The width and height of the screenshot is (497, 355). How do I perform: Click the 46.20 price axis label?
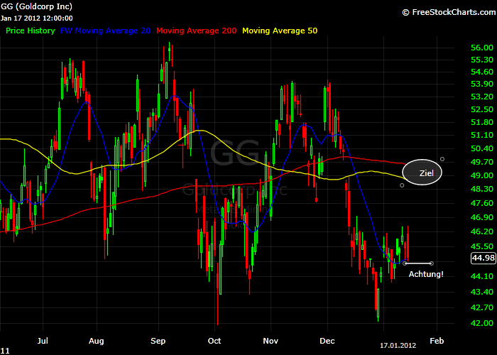482,231
